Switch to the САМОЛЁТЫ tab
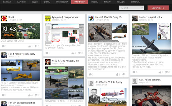Screen dimensions: 172x106 [x=136, y=2]
